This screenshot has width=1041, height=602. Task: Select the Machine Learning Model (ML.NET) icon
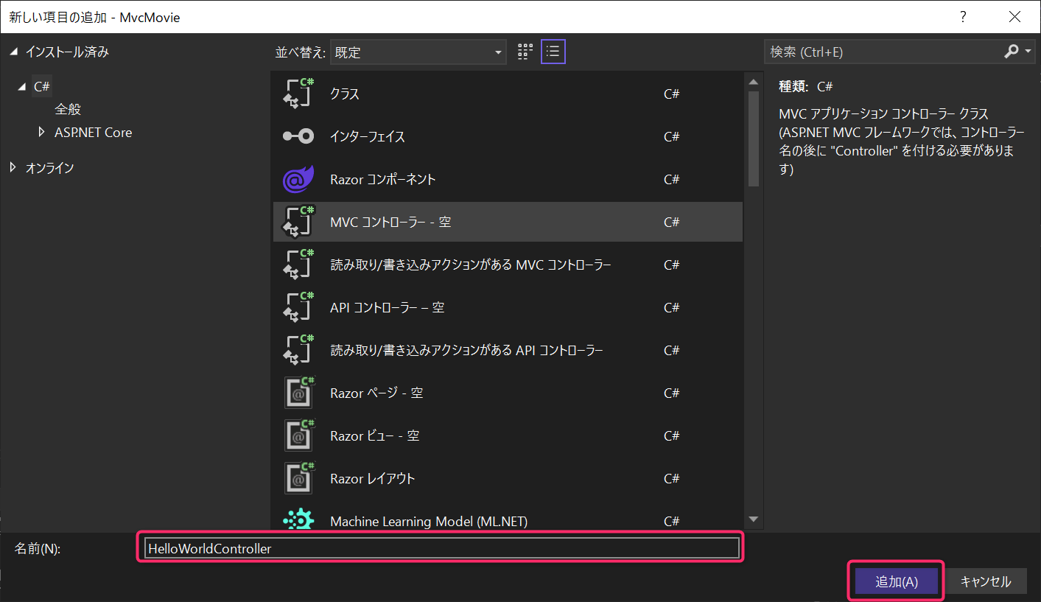(298, 518)
